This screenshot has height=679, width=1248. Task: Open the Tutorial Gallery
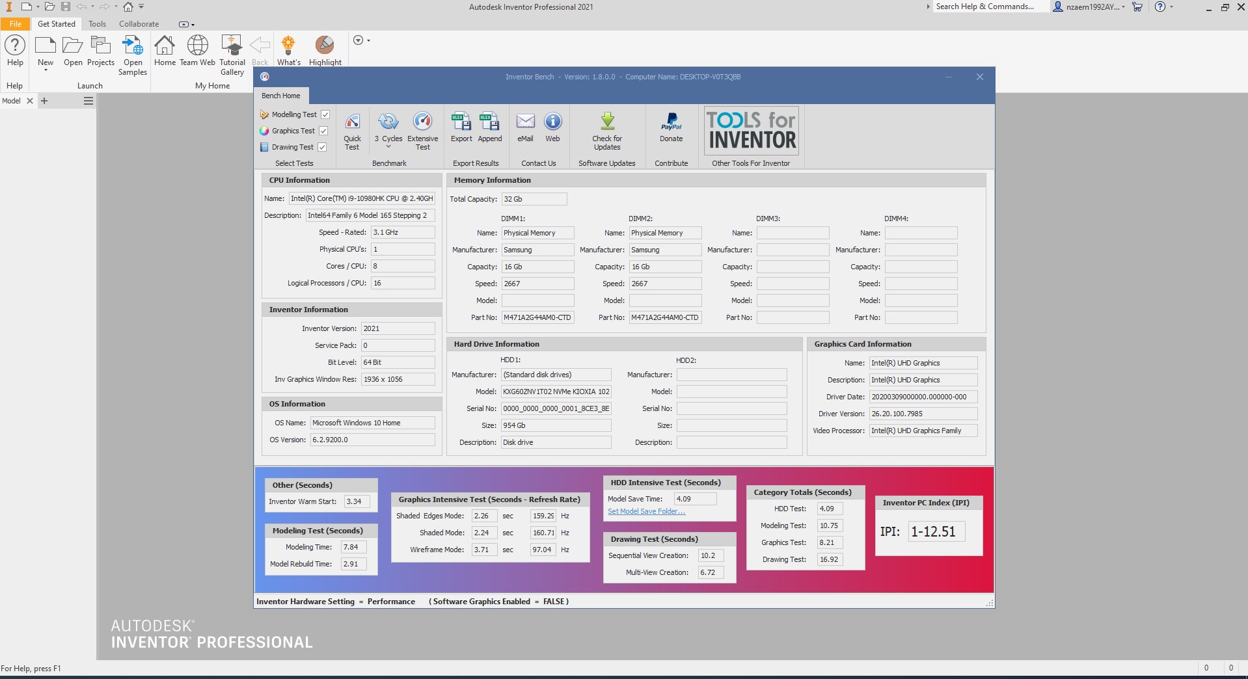tap(232, 52)
